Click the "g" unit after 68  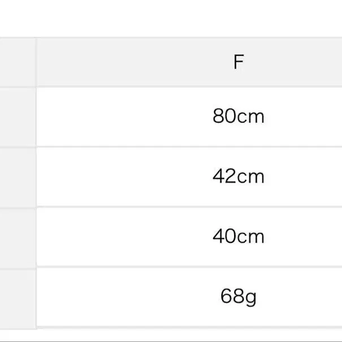pyautogui.click(x=250, y=297)
